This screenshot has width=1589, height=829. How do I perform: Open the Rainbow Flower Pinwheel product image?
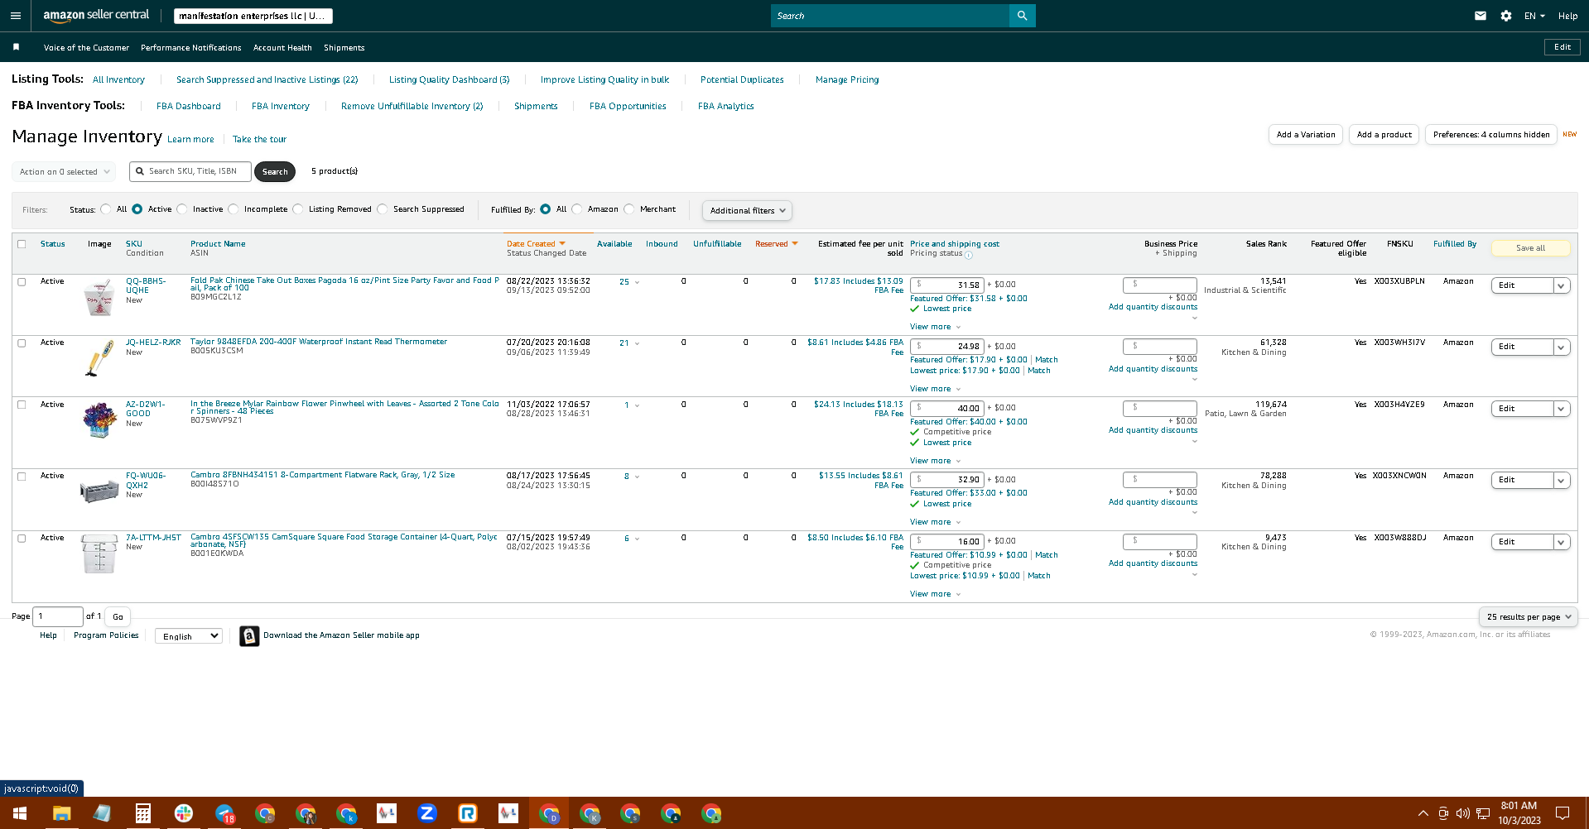[99, 420]
